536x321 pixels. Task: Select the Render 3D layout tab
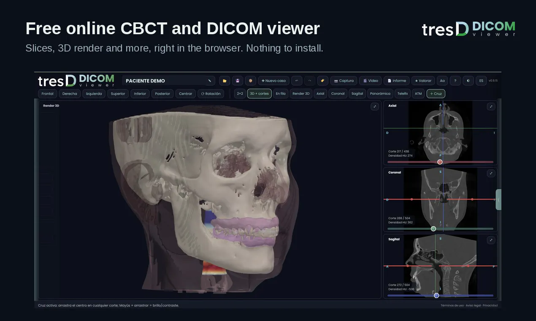[301, 94]
